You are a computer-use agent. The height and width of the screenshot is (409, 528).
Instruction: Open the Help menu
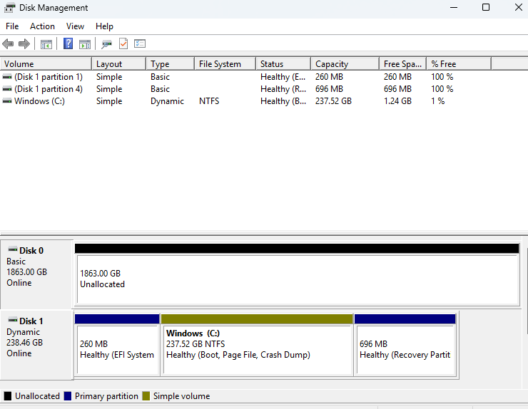click(104, 26)
